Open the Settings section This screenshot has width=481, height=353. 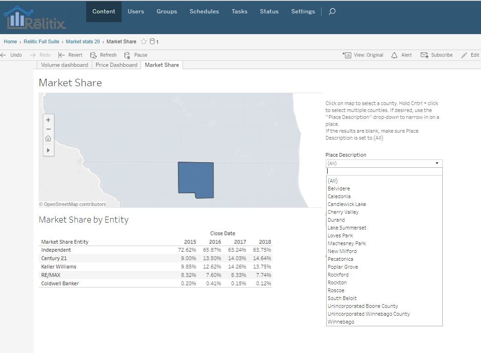tap(303, 12)
